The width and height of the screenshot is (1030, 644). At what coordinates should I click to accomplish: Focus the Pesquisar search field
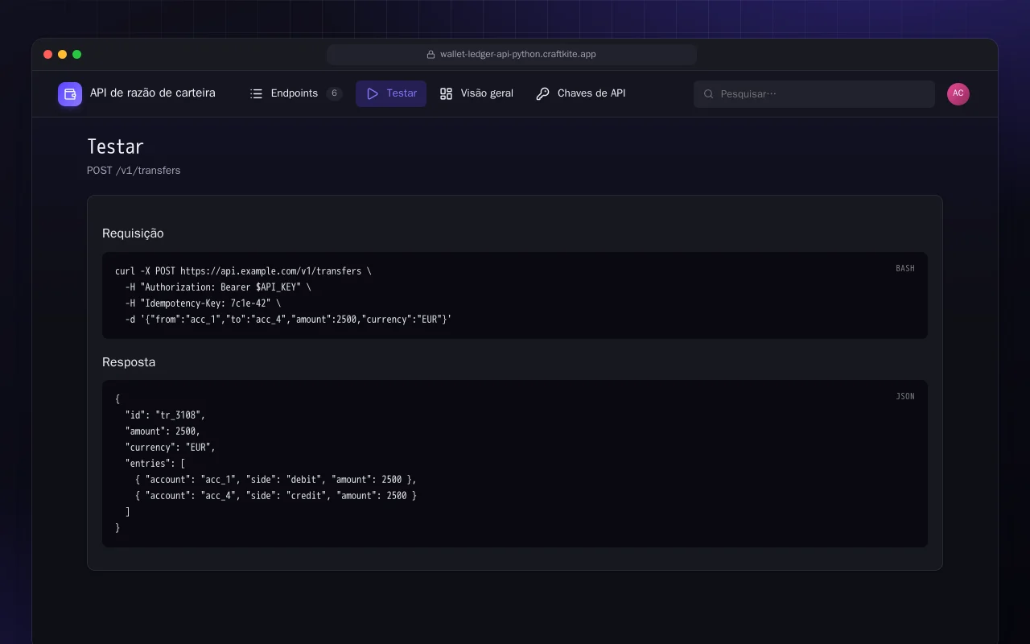[814, 94]
